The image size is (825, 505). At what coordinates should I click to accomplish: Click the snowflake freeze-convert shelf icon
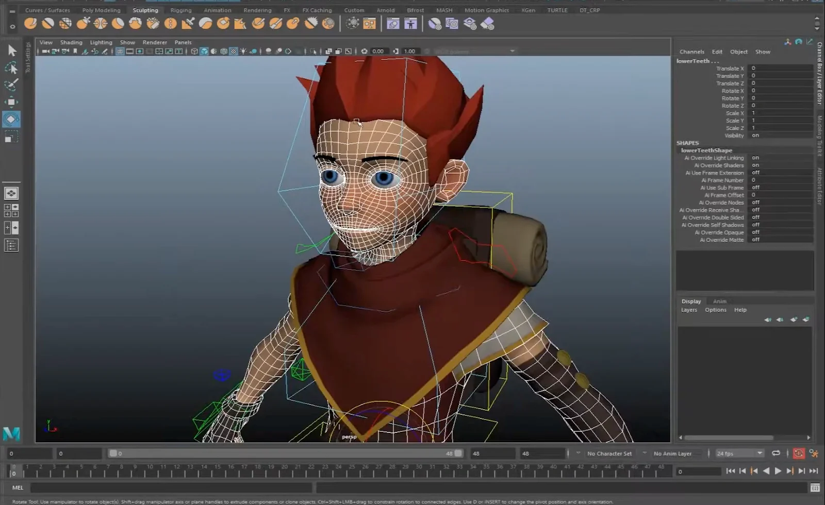click(353, 23)
